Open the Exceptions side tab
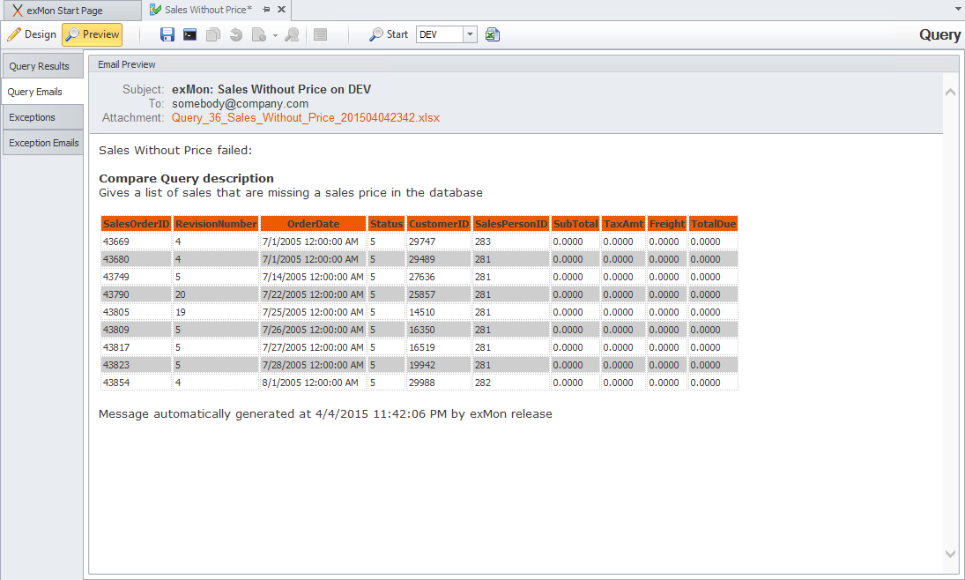 tap(42, 117)
